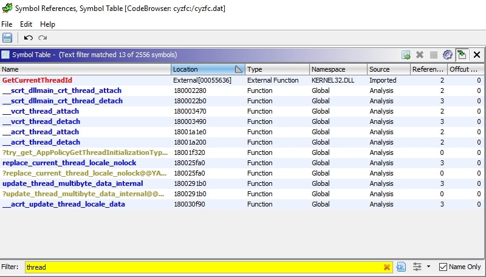
Task: Toggle the Name Only checkbox
Action: click(443, 267)
